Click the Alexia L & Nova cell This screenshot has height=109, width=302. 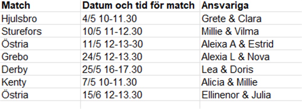[x=251, y=56]
